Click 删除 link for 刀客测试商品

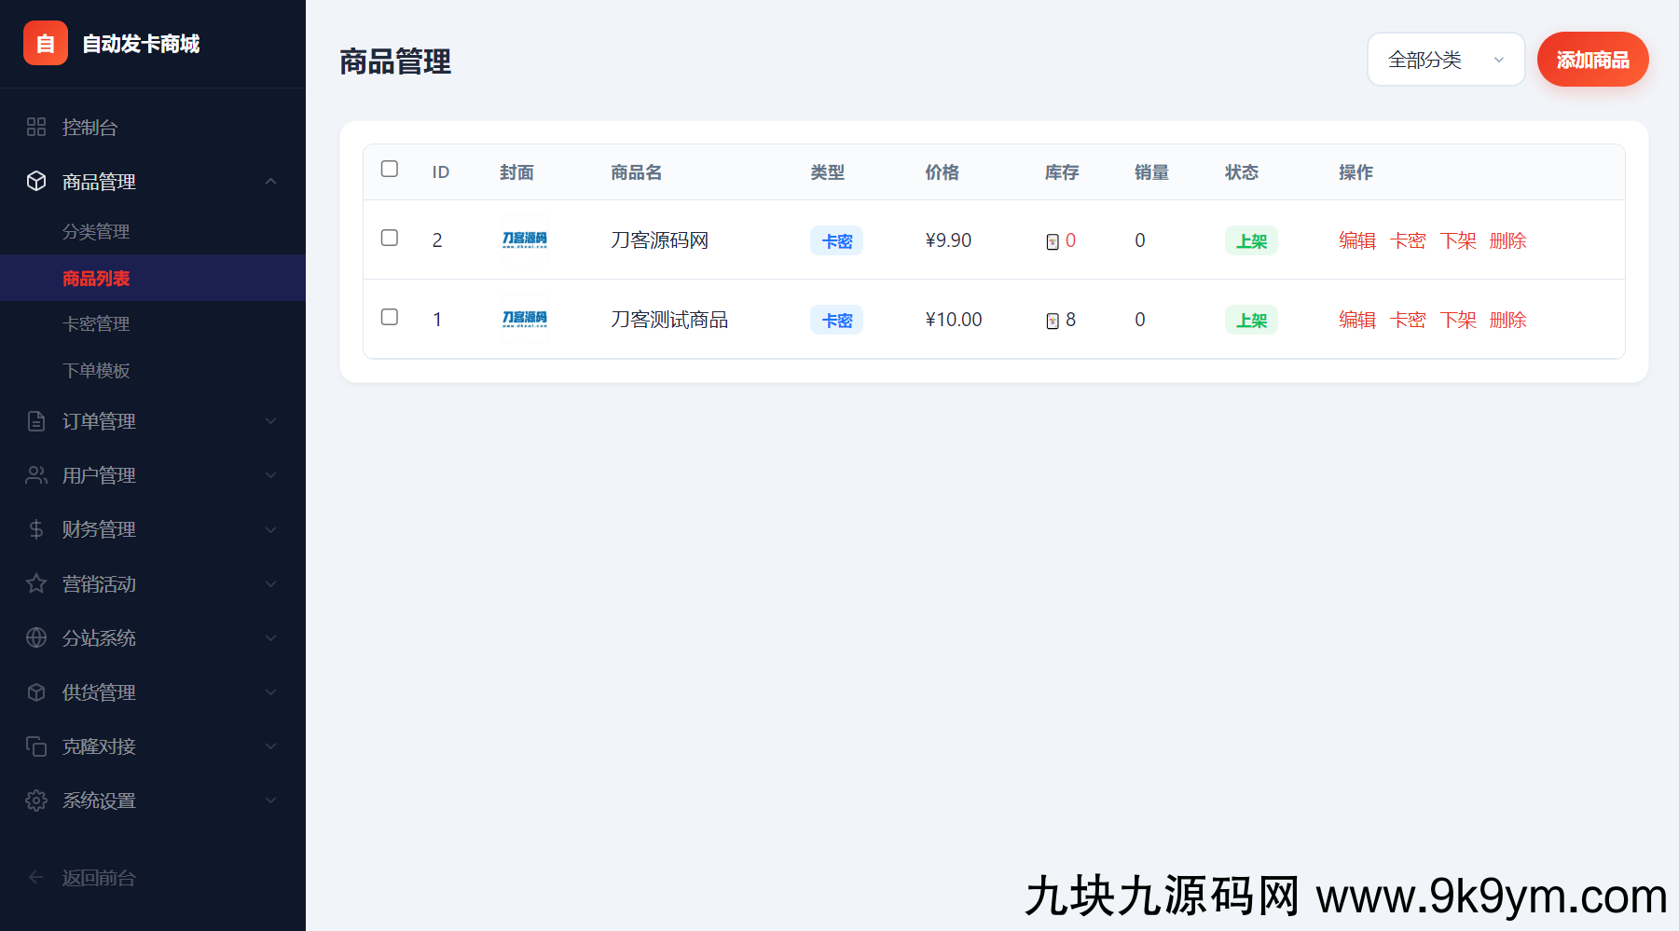click(1507, 320)
